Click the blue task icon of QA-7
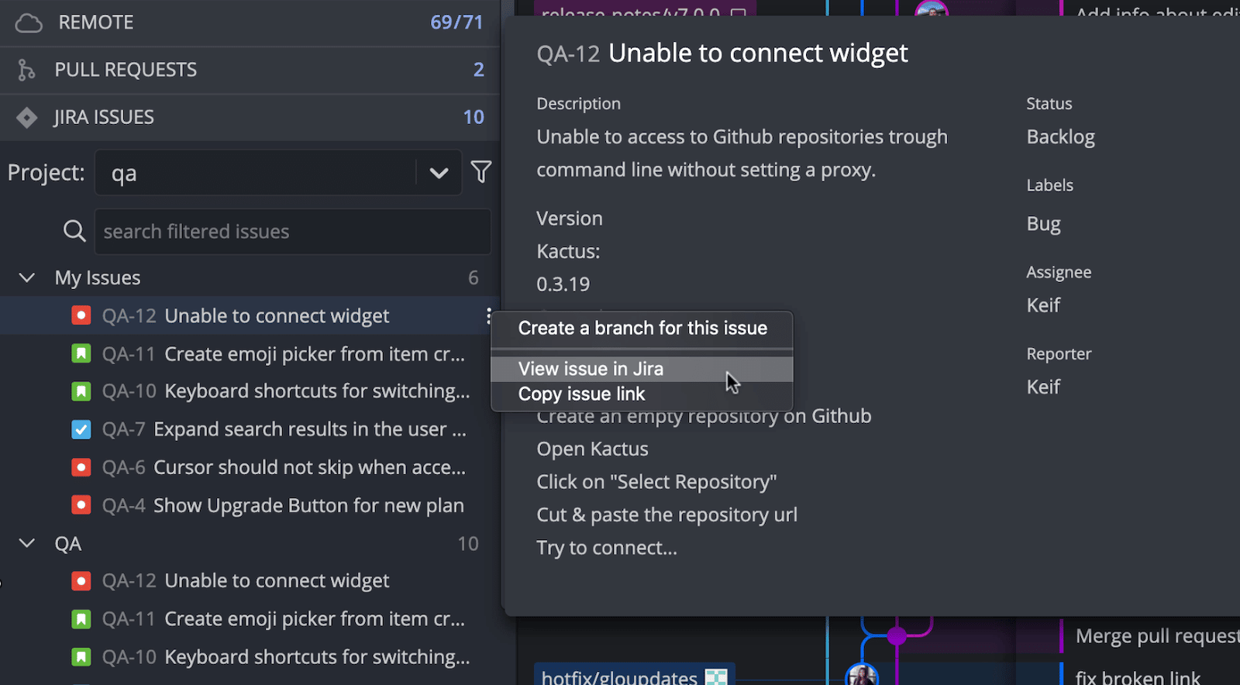The width and height of the screenshot is (1240, 685). [81, 429]
